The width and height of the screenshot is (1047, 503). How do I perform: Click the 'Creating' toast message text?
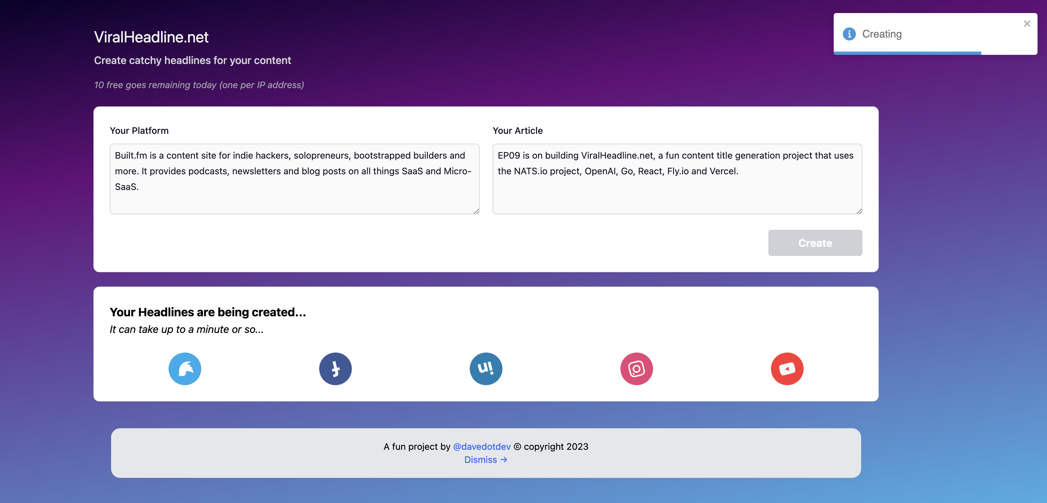click(882, 34)
